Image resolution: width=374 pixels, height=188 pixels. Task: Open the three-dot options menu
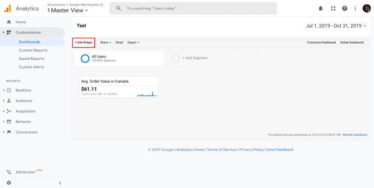click(355, 8)
